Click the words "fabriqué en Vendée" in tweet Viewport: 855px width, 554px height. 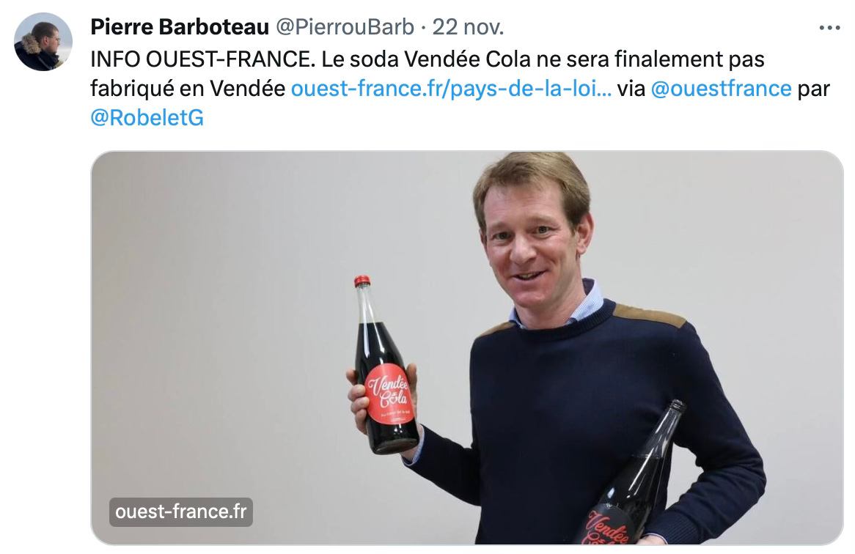click(x=188, y=88)
